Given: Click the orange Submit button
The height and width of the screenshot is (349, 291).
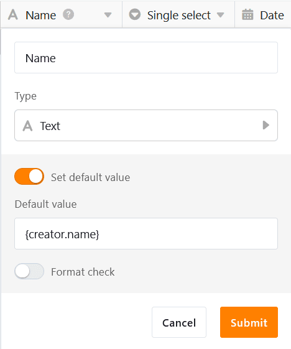Looking at the screenshot, I should 249,322.
